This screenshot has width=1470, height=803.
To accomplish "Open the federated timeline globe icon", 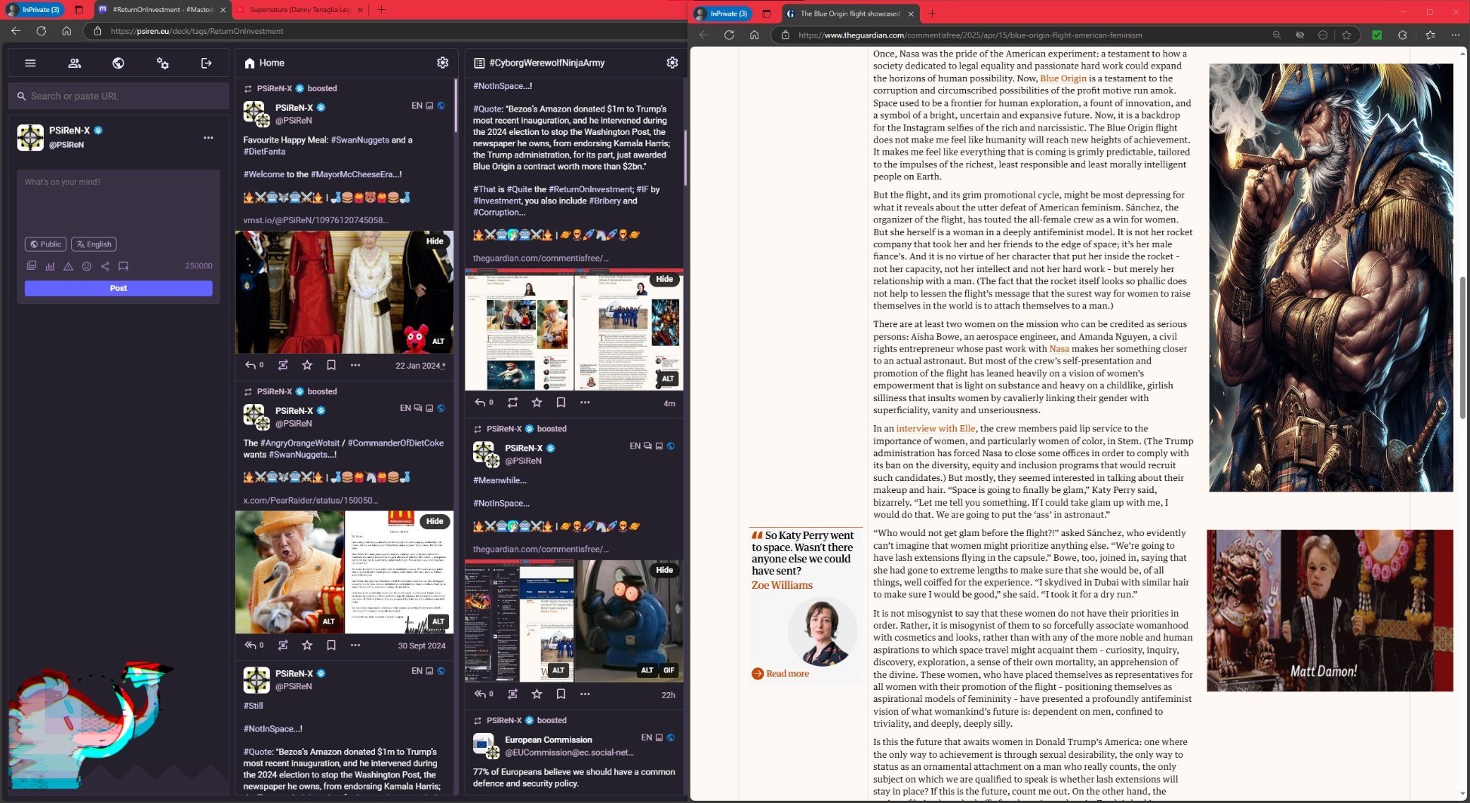I will point(118,63).
